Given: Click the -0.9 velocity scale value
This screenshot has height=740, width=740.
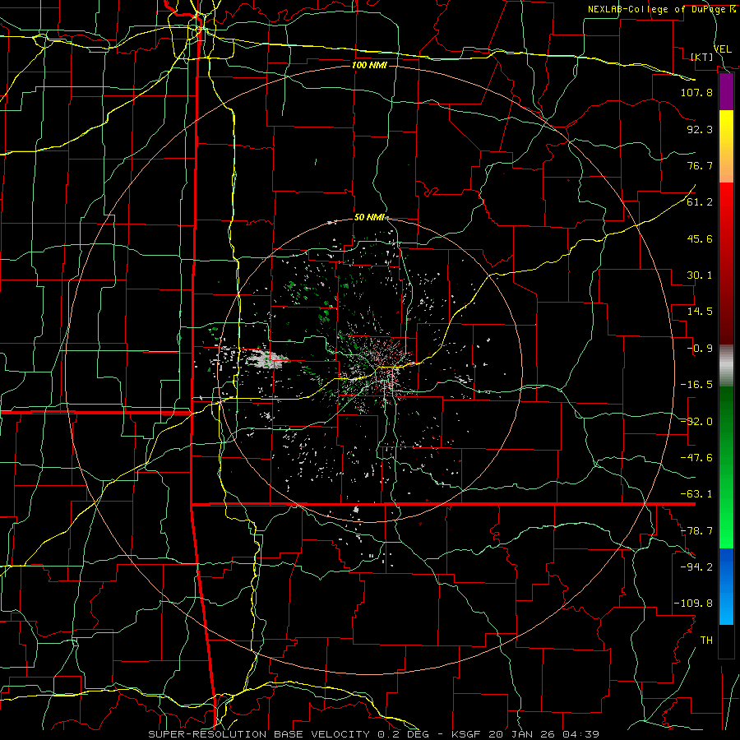Looking at the screenshot, I should click(700, 349).
